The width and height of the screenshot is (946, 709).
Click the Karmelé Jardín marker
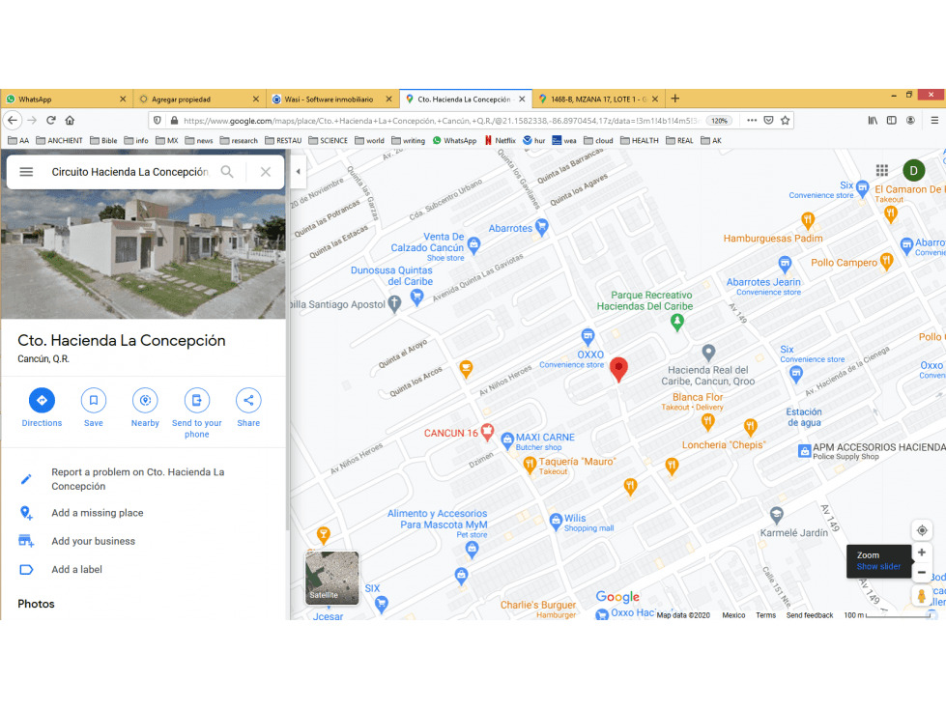tap(777, 515)
